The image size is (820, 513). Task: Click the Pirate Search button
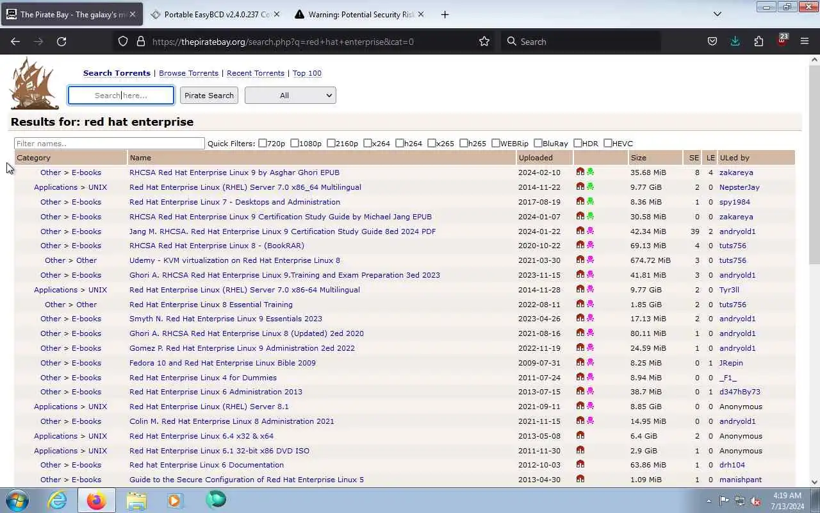[x=209, y=95]
